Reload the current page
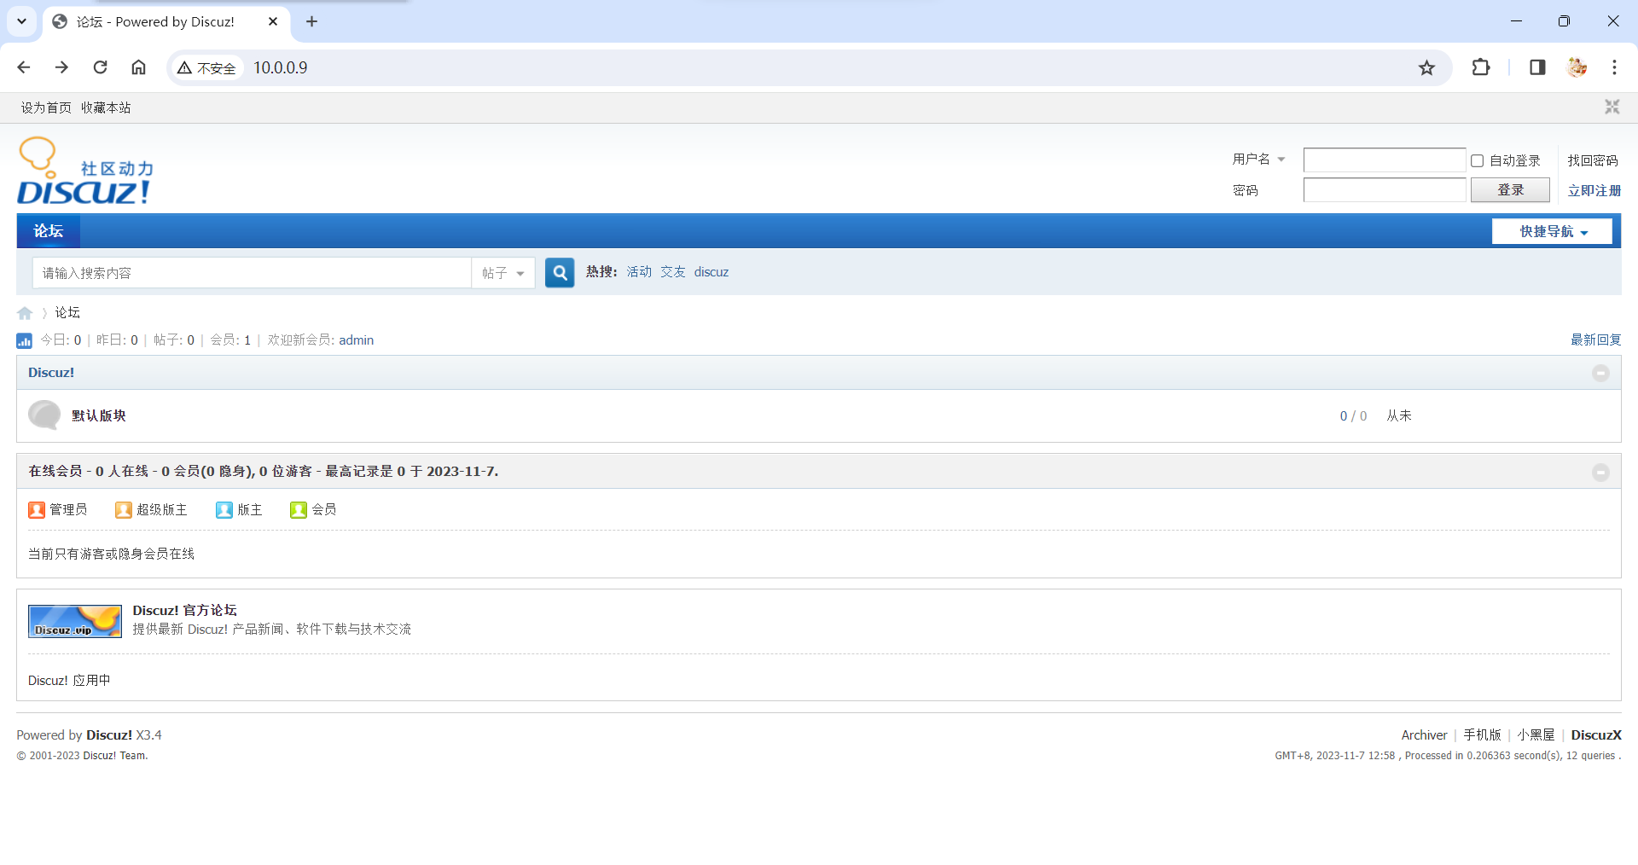This screenshot has width=1638, height=865. (100, 67)
